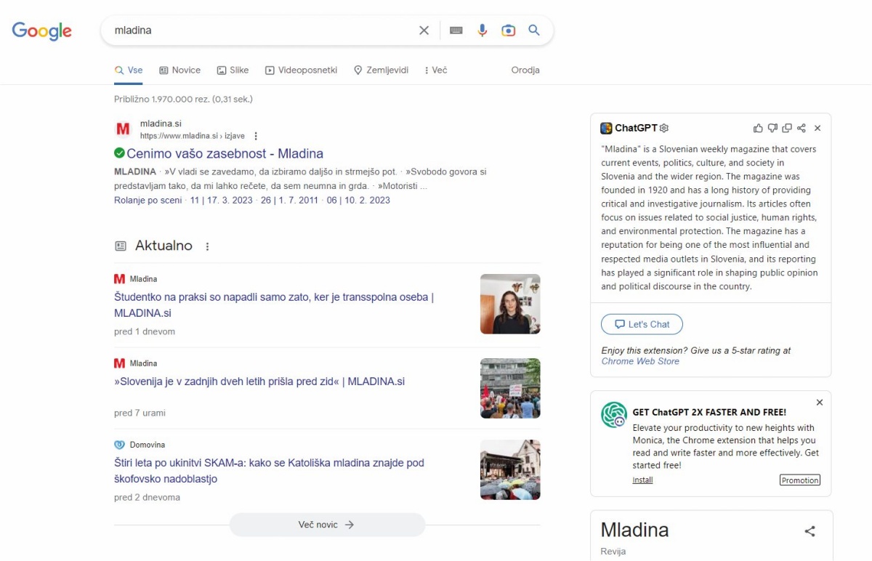This screenshot has width=872, height=561.
Task: Open the on-screen keyboard icon
Action: (456, 31)
